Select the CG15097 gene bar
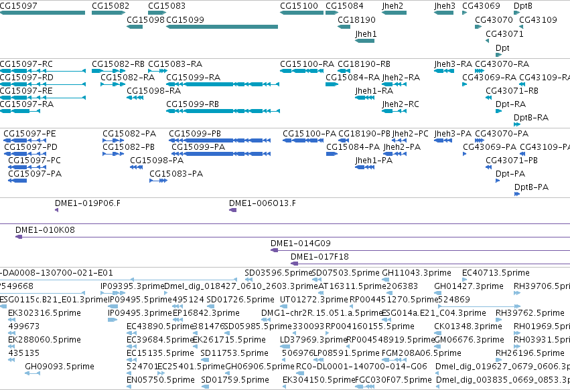The image size is (570, 390). click(x=42, y=13)
